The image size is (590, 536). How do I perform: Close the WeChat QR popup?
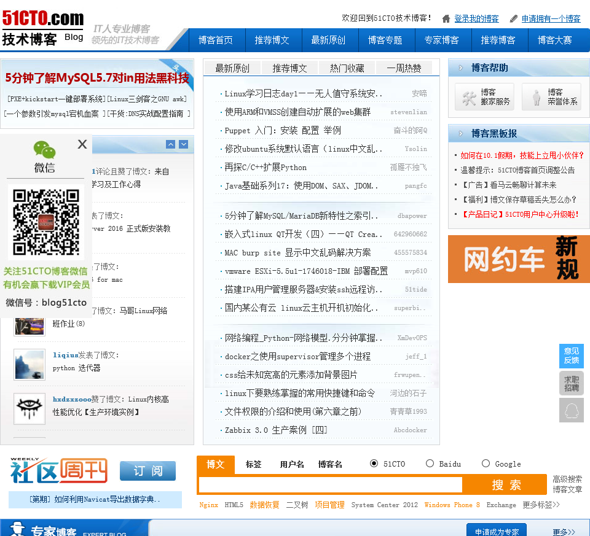point(82,144)
